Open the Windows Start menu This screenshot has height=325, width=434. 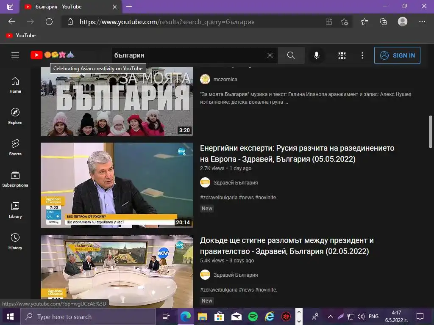click(10, 317)
